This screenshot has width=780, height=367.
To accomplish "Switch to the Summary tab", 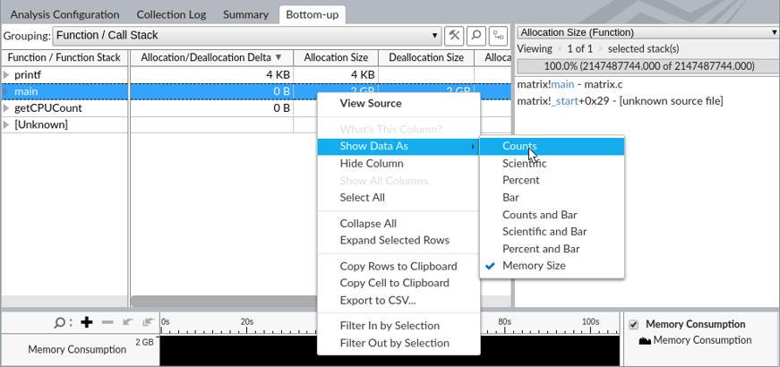I will coord(245,14).
